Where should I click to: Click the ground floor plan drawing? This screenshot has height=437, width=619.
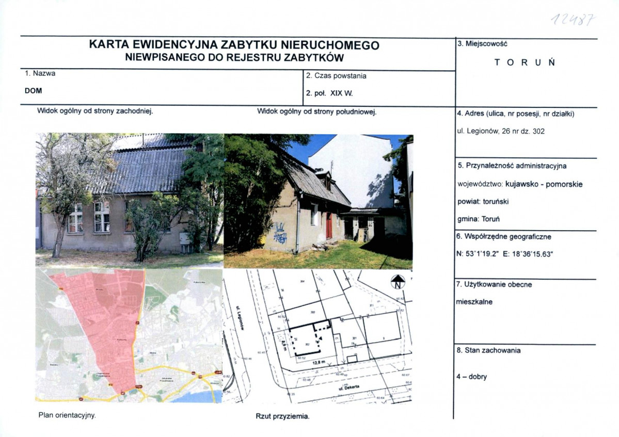[318, 336]
